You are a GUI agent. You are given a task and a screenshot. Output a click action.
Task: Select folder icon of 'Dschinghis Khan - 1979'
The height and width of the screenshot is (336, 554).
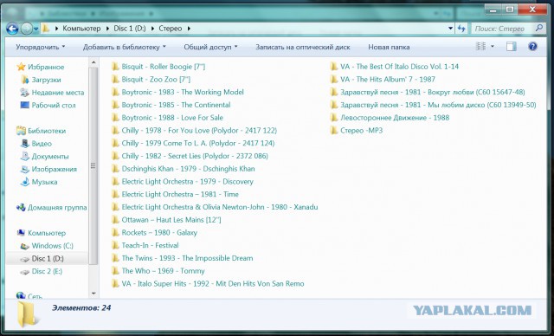tap(115, 169)
